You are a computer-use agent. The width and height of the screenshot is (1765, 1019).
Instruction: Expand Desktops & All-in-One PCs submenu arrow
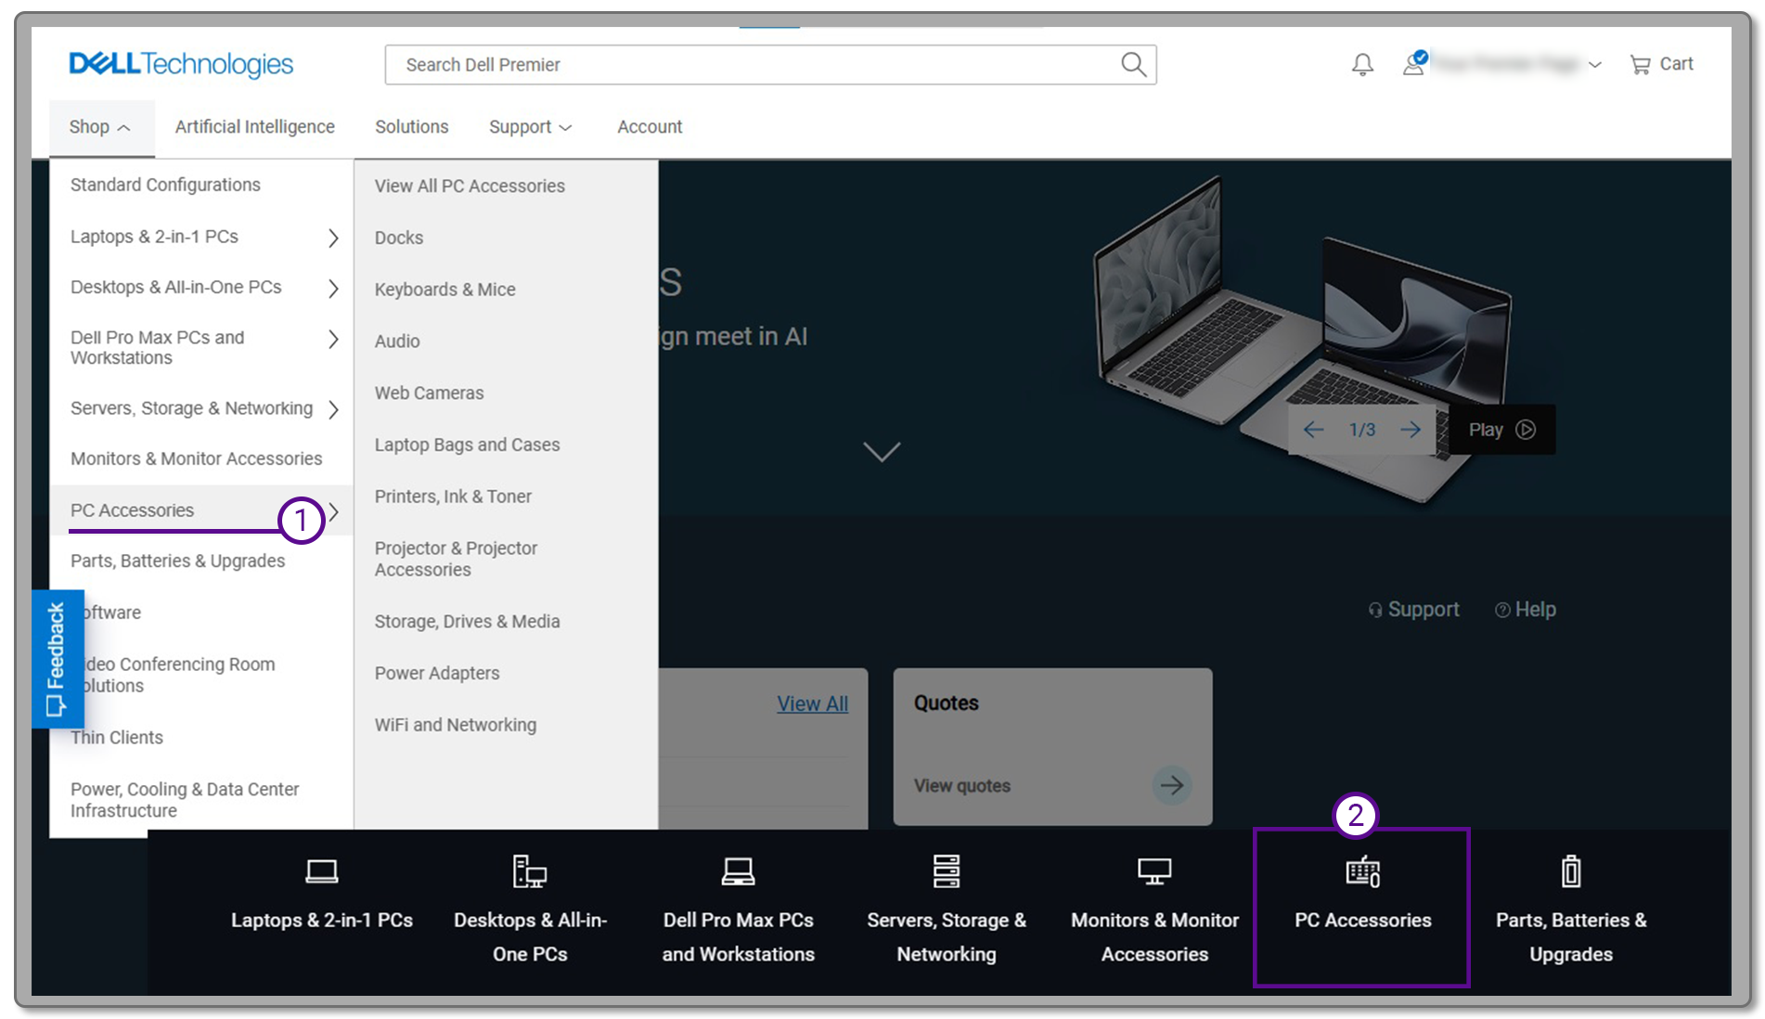(x=333, y=289)
